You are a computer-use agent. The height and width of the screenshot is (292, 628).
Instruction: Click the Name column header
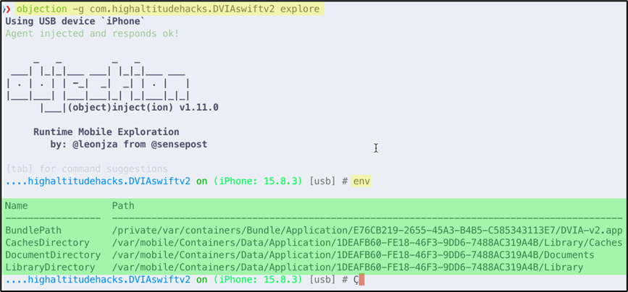click(x=17, y=206)
